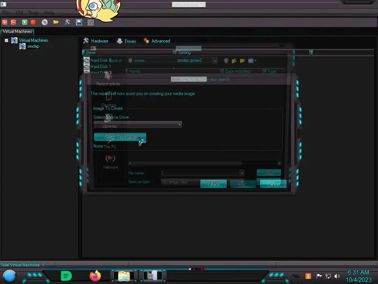Click the volume speaker tray icon

[337, 276]
